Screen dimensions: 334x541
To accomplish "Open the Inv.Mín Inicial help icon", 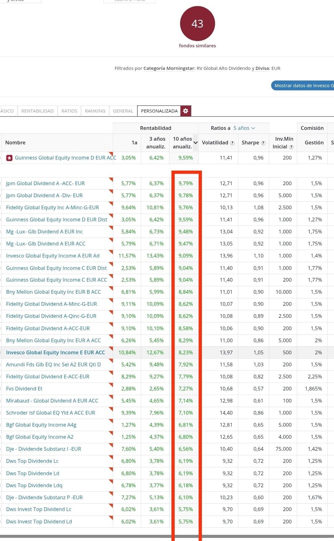I will click(291, 147).
